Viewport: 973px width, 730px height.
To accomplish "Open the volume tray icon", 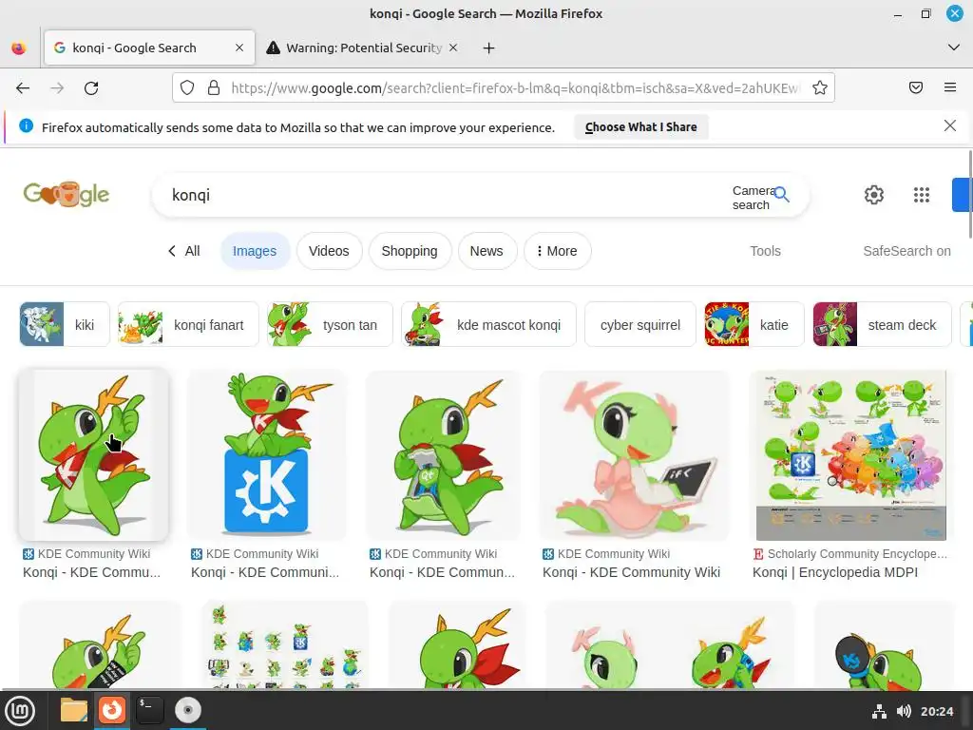I will 904,711.
